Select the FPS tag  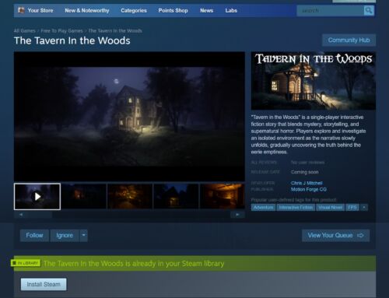point(352,207)
